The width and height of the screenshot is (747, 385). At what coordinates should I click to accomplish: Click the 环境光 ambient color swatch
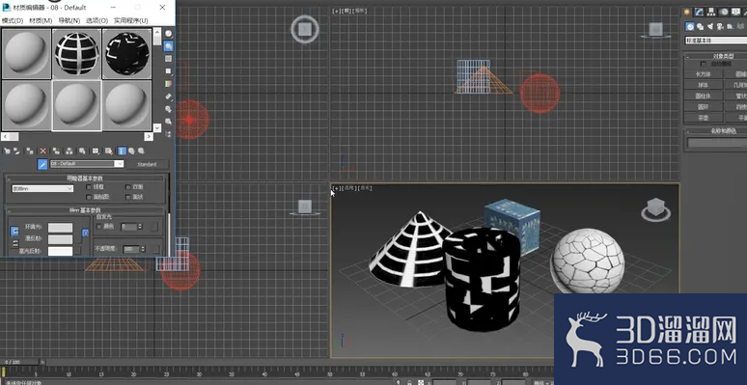[x=60, y=228]
